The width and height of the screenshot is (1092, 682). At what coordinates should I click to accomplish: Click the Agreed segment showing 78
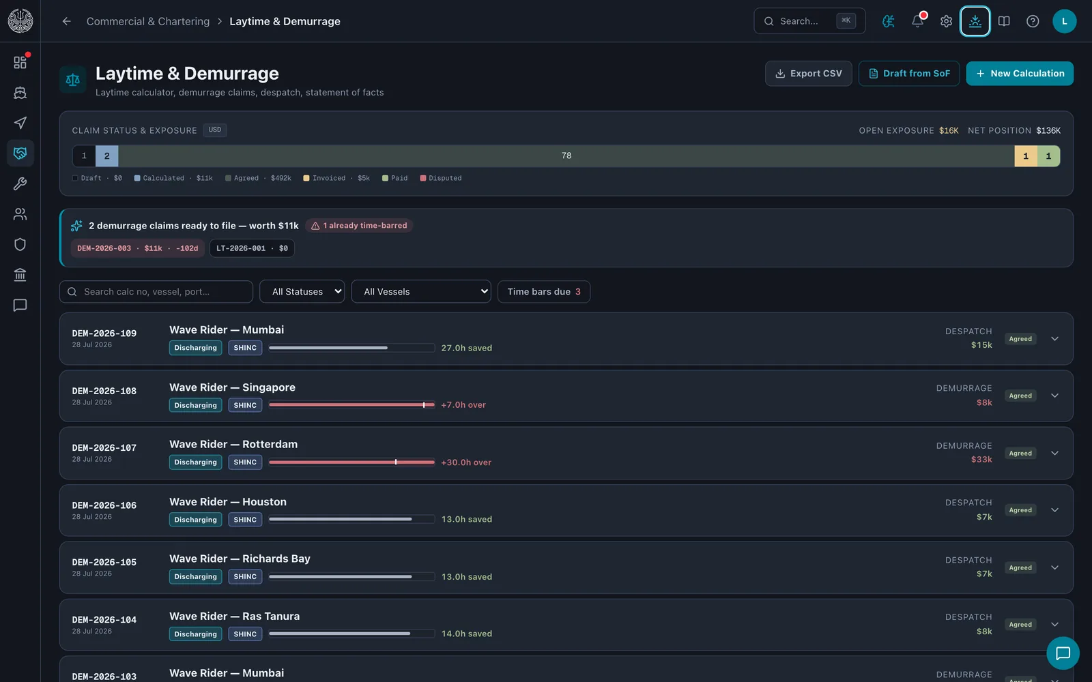566,156
